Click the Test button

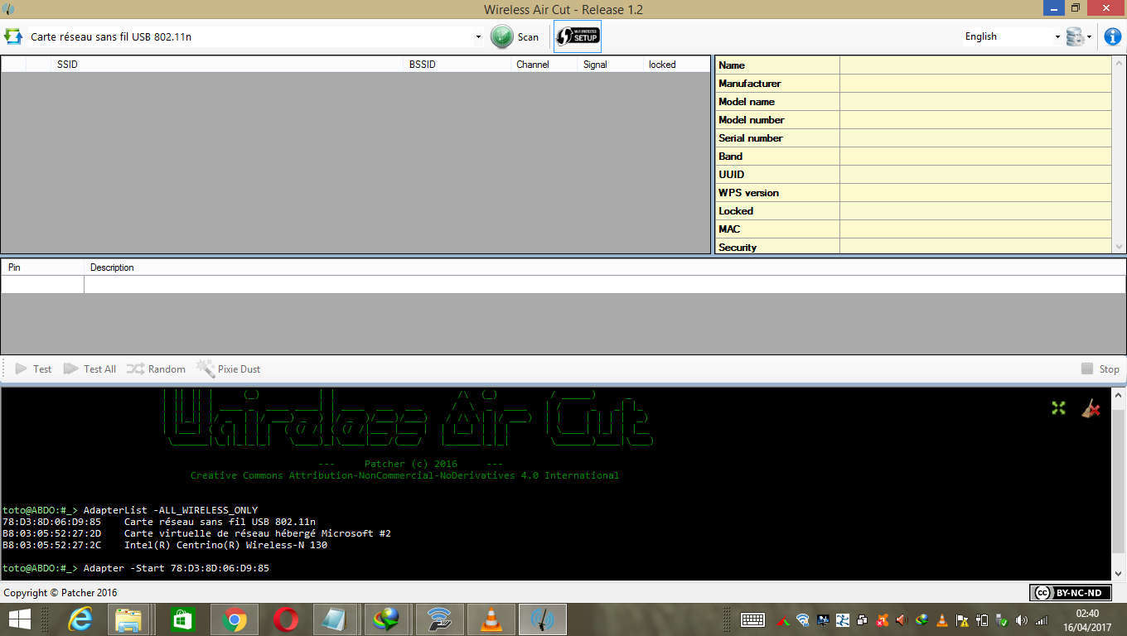[x=33, y=369]
